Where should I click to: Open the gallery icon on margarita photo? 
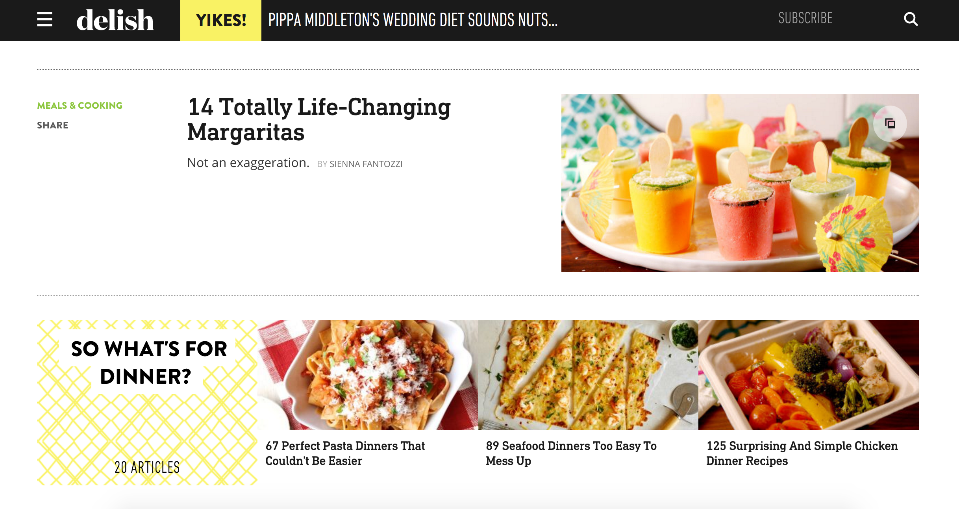tap(890, 124)
